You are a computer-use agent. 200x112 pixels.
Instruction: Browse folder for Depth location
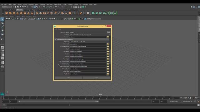pos(108,49)
